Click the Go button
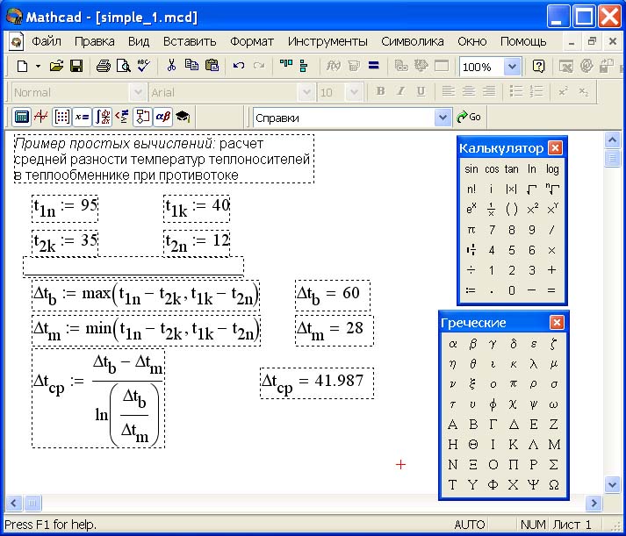626x536 pixels. (x=469, y=117)
